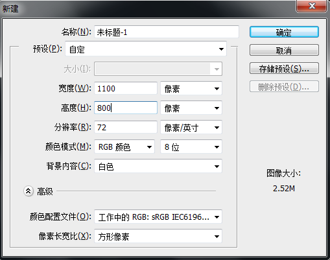Open the 颜色配置文件 sRGB profile dropdown

pos(158,217)
